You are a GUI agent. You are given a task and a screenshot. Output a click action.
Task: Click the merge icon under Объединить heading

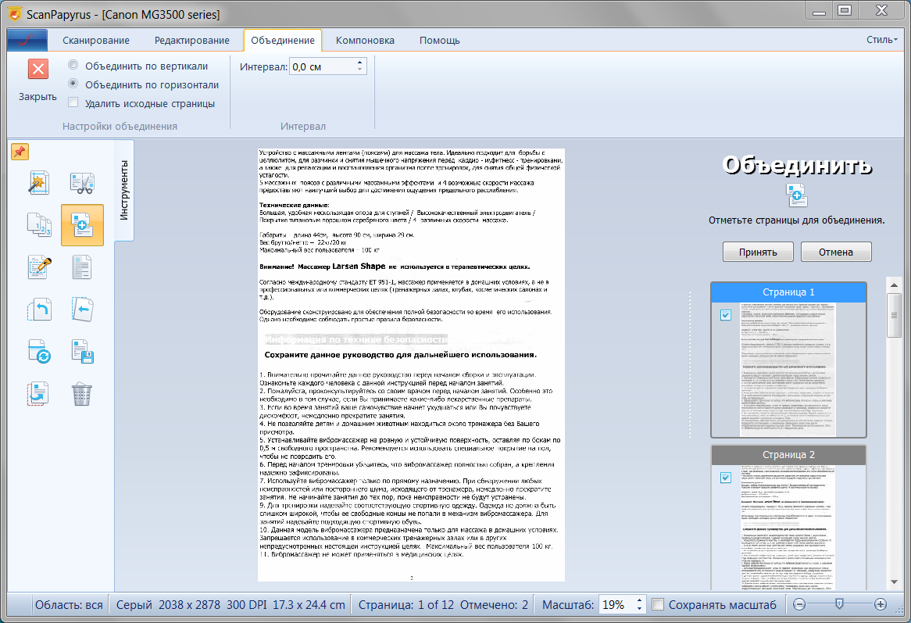click(x=797, y=195)
